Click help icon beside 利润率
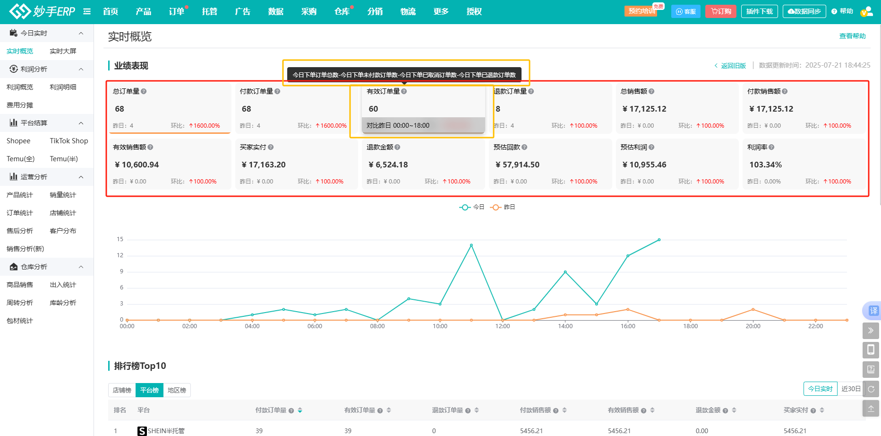The width and height of the screenshot is (881, 436). click(771, 147)
